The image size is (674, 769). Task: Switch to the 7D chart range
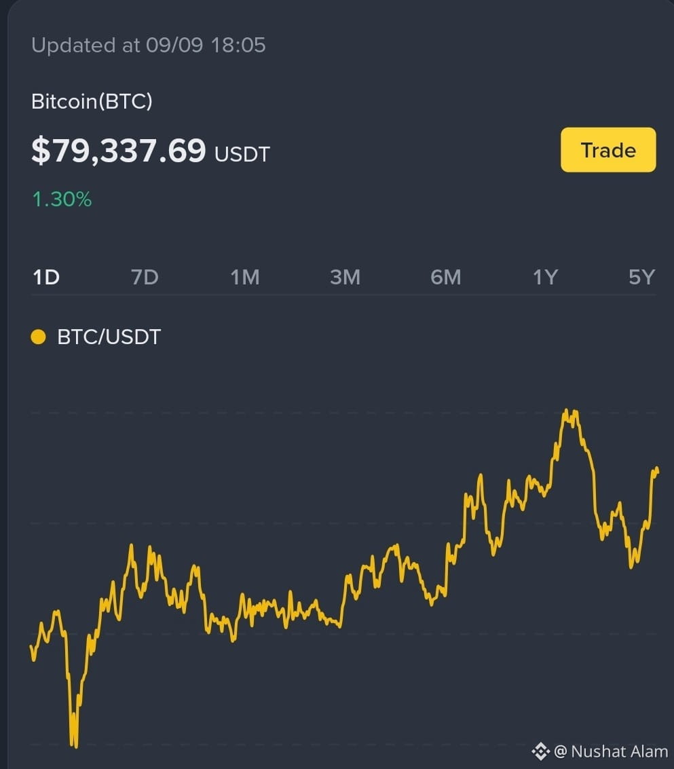(145, 277)
